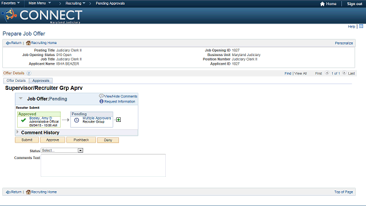
Task: Collapse the Job Offer Pending section
Action: pyautogui.click(x=21, y=98)
